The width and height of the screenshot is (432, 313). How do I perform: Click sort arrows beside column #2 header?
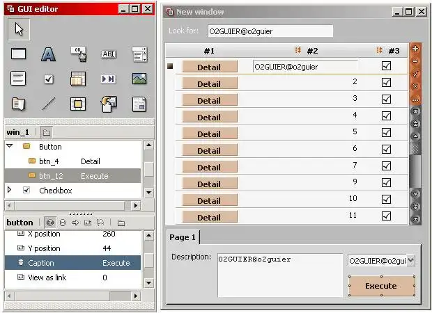[298, 50]
